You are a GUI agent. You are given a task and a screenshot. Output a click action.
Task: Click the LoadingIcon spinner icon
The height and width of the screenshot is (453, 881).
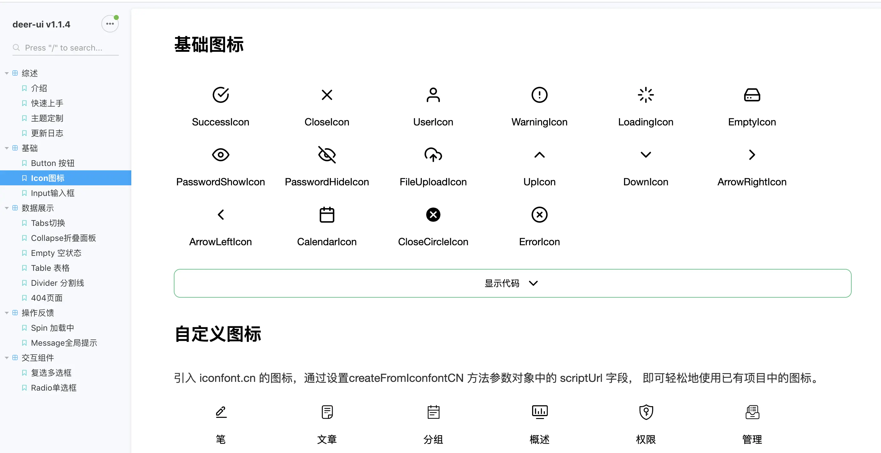[645, 95]
